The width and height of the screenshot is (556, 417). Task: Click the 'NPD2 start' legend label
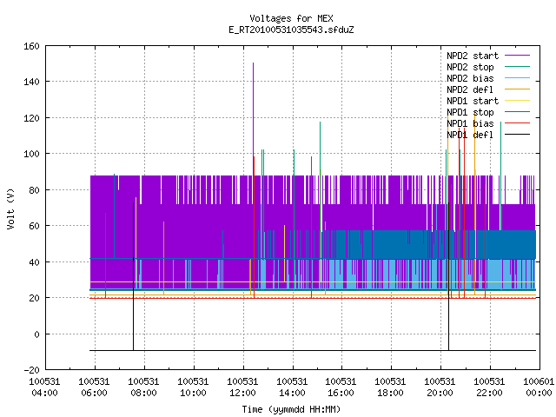473,56
